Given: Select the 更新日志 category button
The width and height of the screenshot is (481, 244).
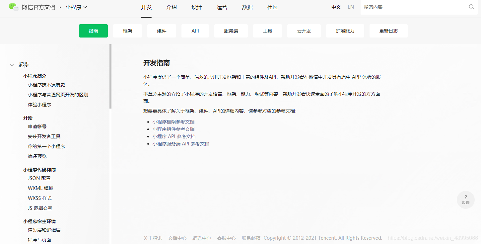Looking at the screenshot, I should pos(388,31).
